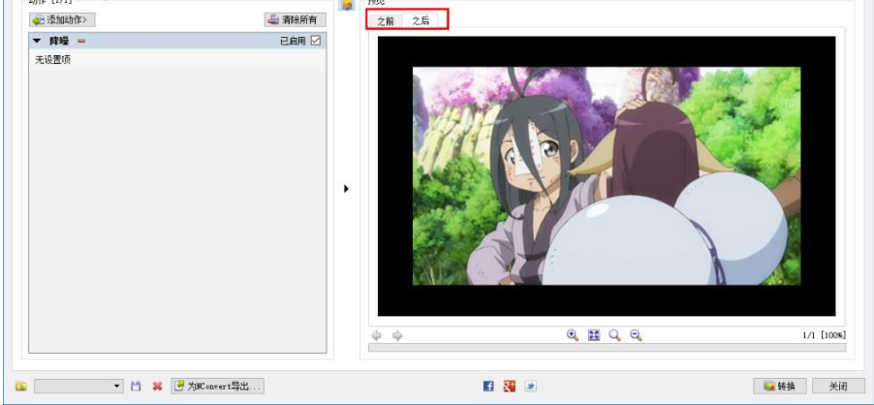Open the Facebook share icon

pos(488,386)
